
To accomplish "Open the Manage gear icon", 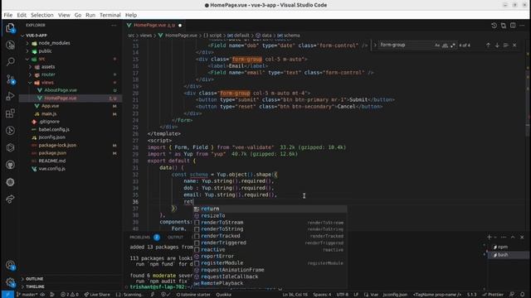I will click(x=10, y=282).
